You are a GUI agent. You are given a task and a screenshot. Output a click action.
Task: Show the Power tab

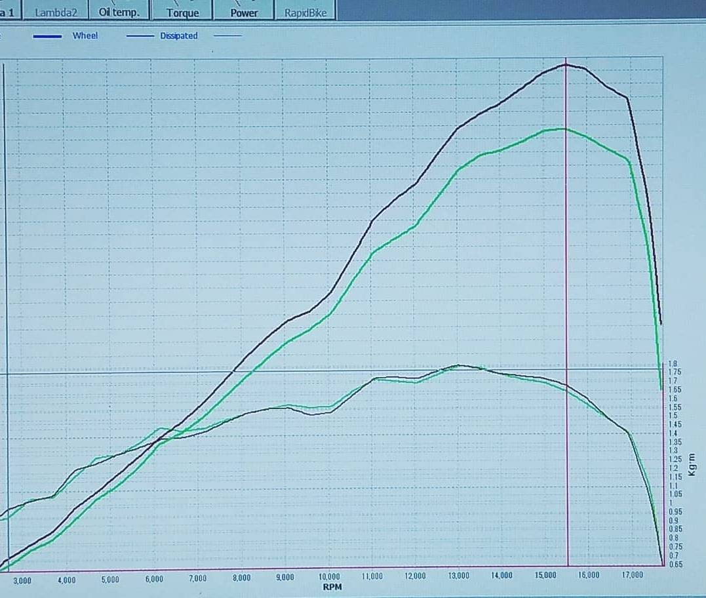point(244,12)
